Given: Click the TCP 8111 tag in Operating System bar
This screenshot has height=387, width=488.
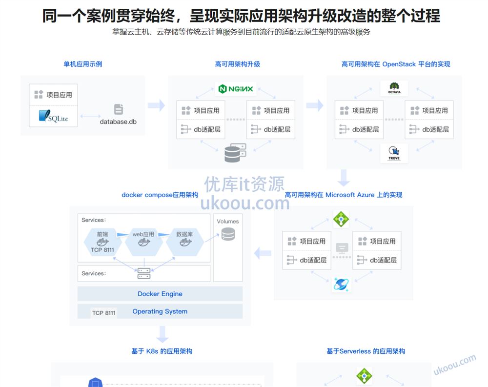Looking at the screenshot, I should pyautogui.click(x=103, y=313).
